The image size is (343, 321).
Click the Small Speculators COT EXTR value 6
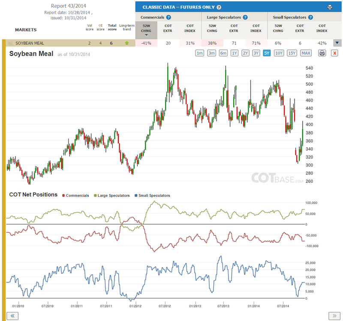pyautogui.click(x=300, y=43)
